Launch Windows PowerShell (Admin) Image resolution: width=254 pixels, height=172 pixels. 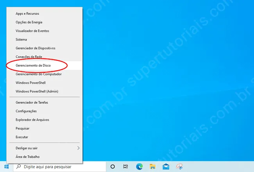[45, 91]
